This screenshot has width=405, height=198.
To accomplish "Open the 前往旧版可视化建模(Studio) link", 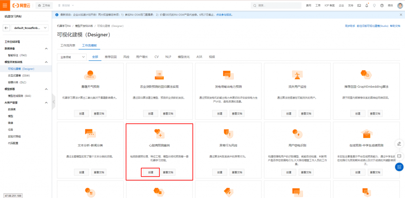I will tap(373, 26).
